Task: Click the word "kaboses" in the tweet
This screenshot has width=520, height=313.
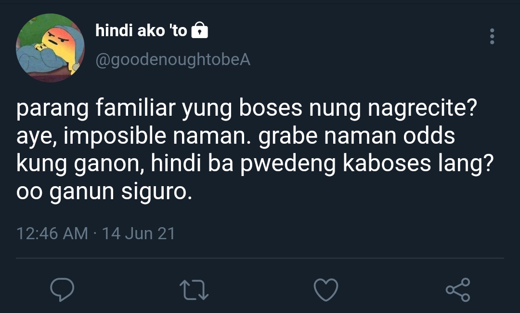Action: pyautogui.click(x=387, y=163)
